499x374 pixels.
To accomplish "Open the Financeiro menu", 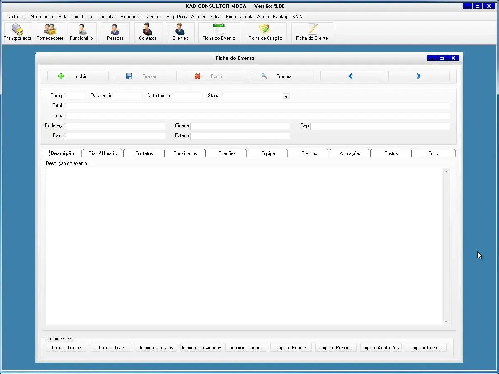I will [x=131, y=17].
